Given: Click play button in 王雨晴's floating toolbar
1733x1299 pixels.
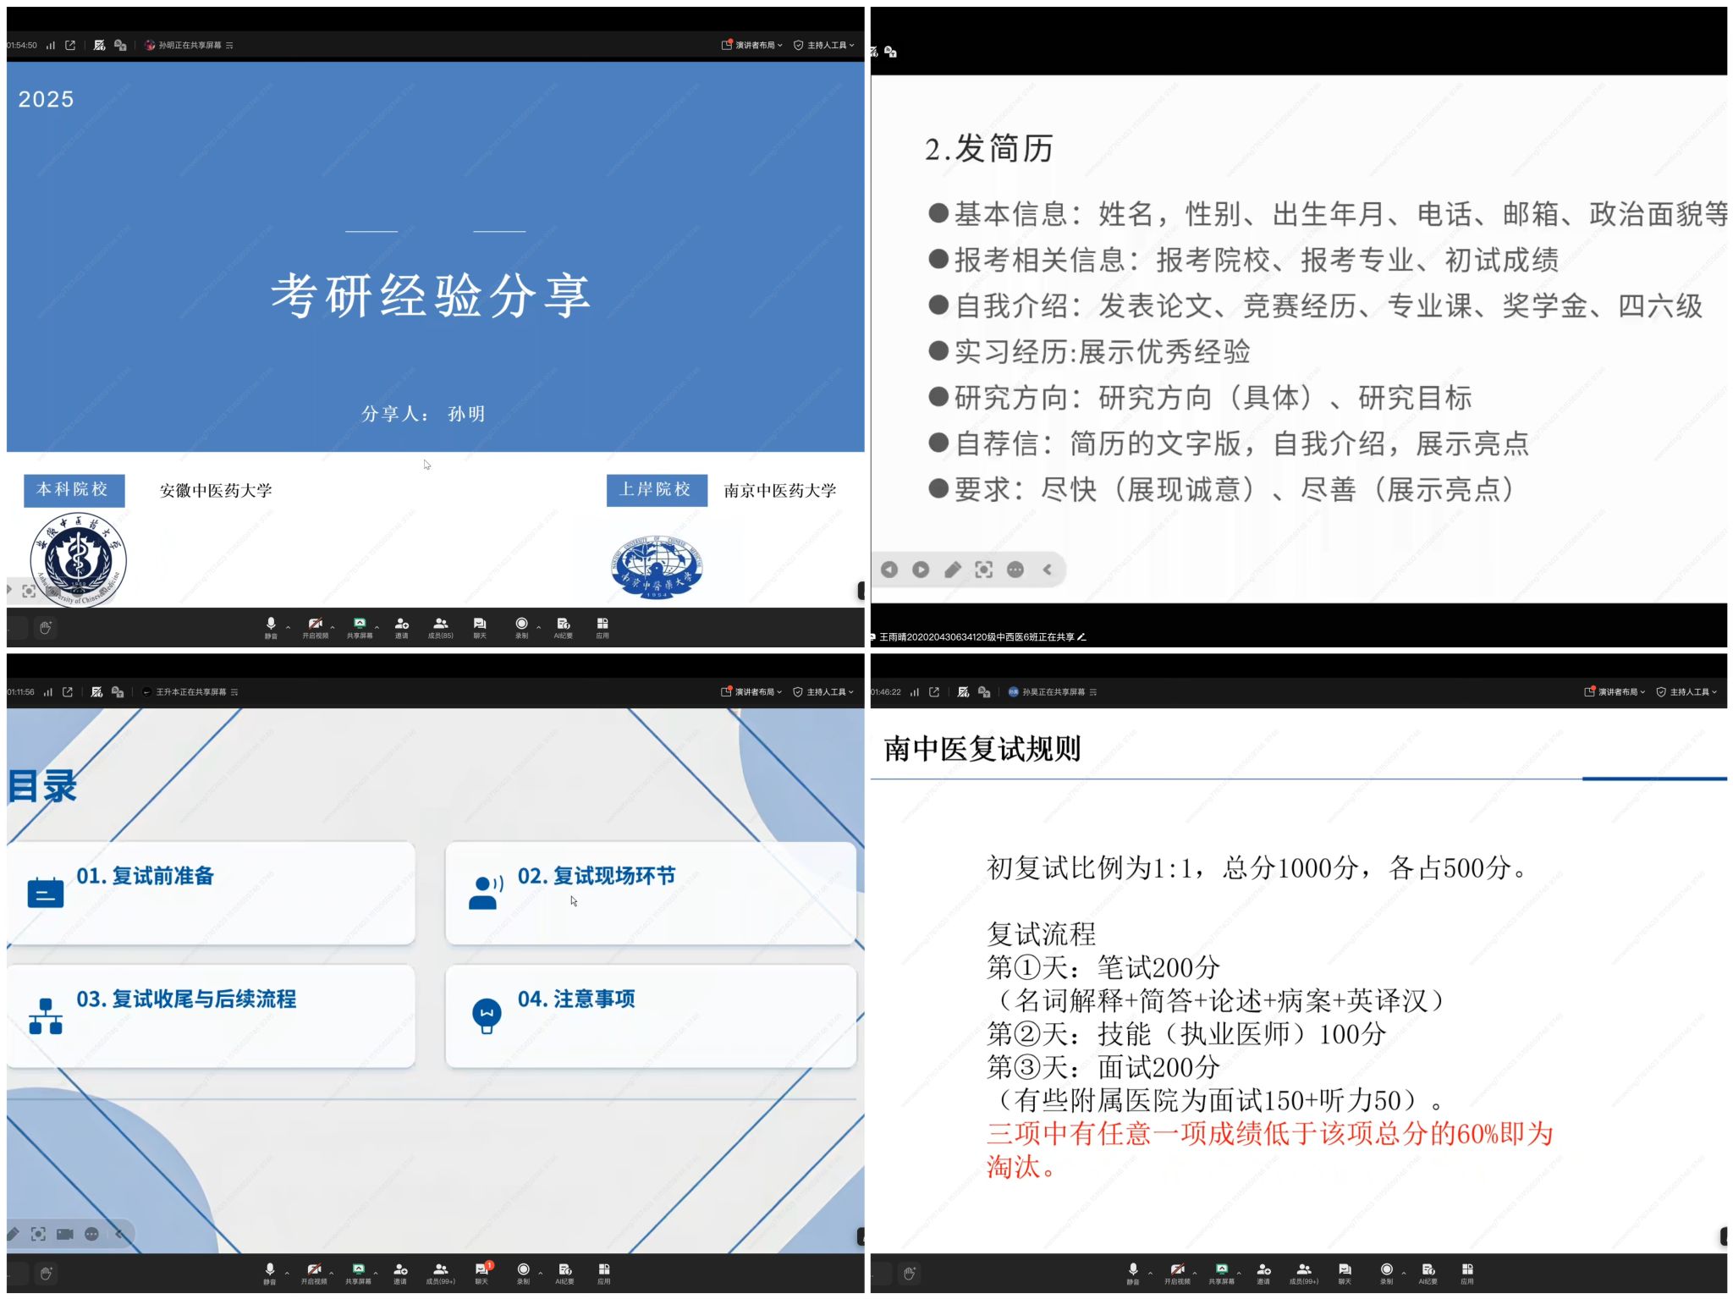Looking at the screenshot, I should [921, 570].
